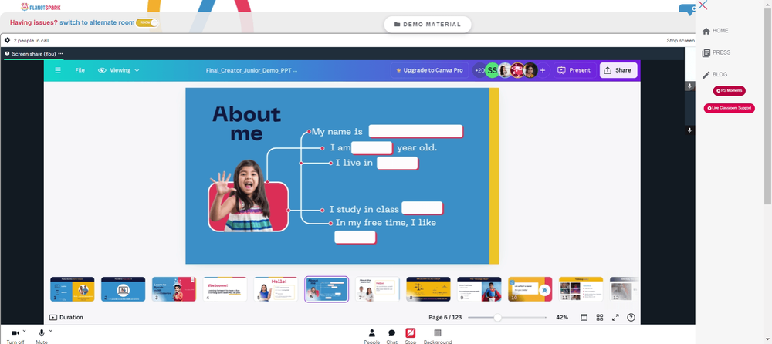Screen dimensions: 772x344
Task: Click the free time answer box
Action: pos(355,238)
